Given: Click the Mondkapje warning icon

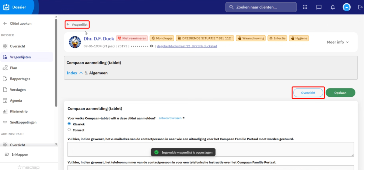Looking at the screenshot, I should point(153,38).
